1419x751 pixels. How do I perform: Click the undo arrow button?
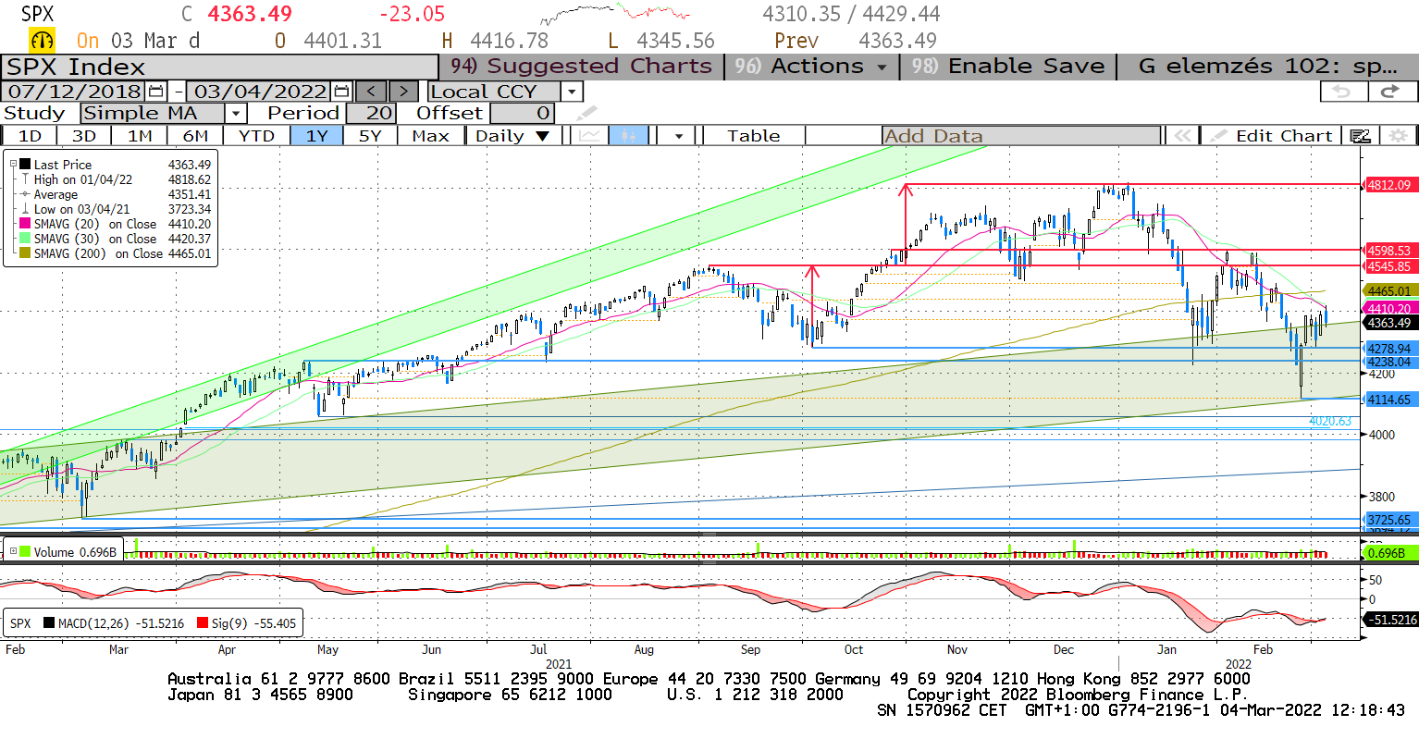1342,91
